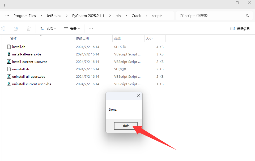Click the install.sh file icon

[x=9, y=47]
